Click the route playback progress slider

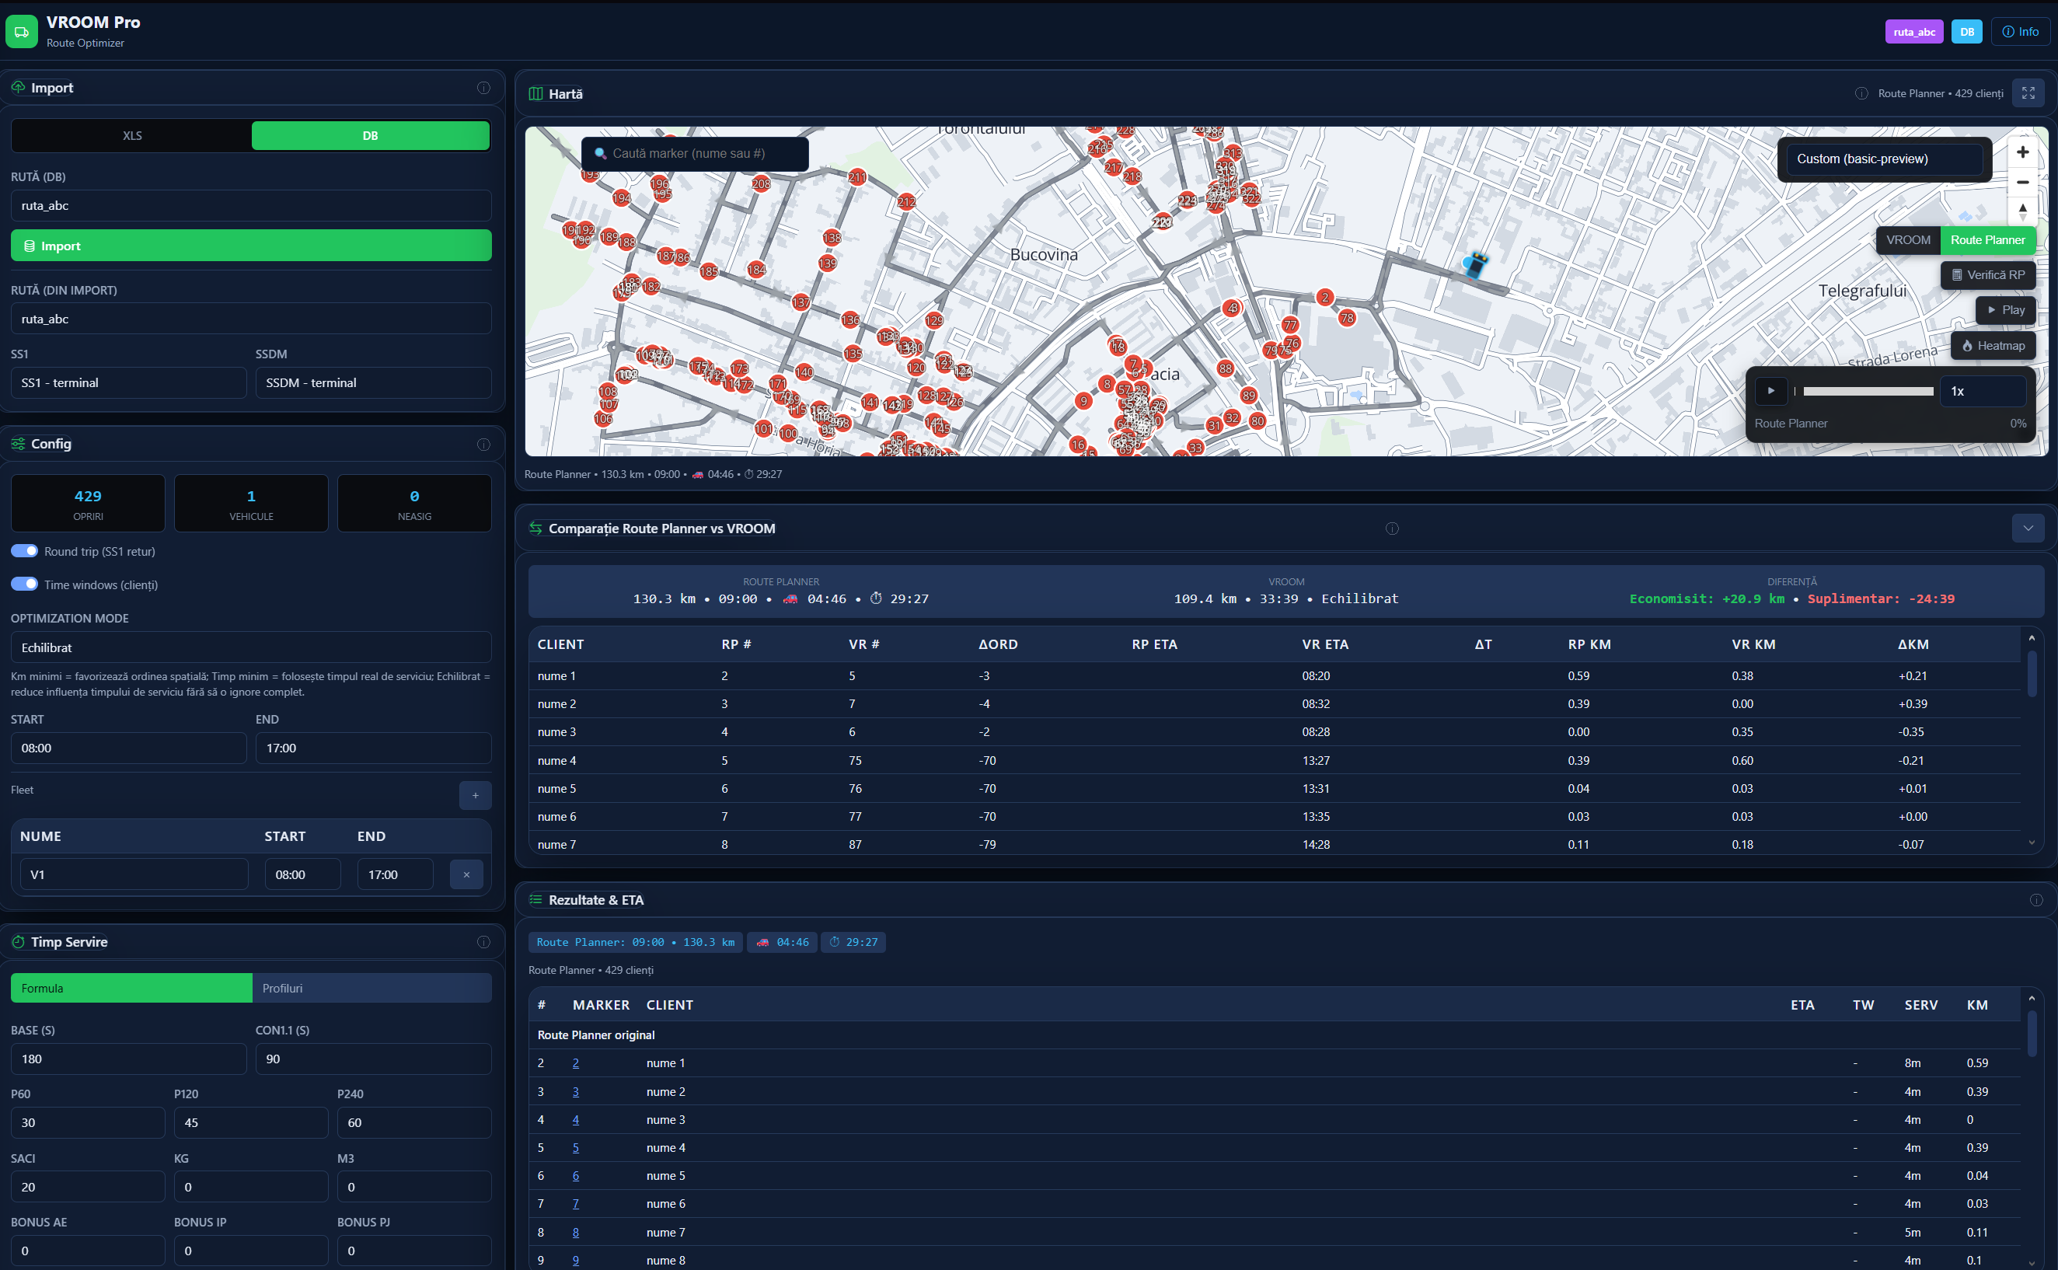tap(1864, 392)
